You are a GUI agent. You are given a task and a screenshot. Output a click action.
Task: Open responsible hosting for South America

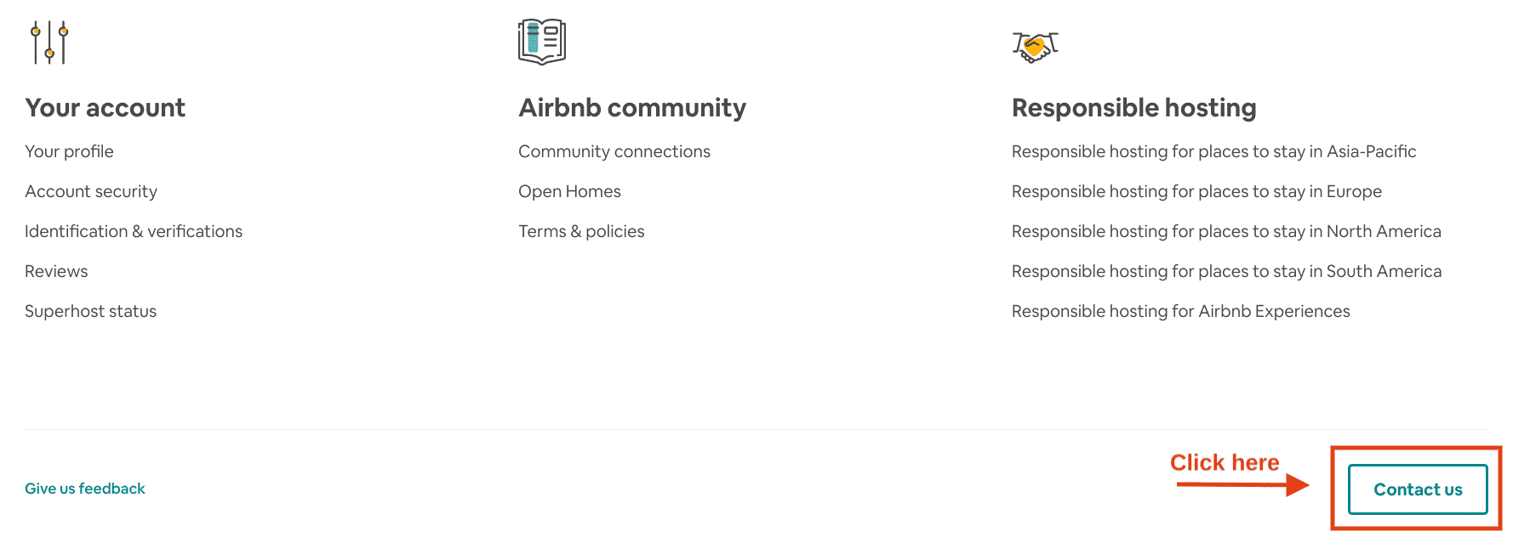point(1226,270)
